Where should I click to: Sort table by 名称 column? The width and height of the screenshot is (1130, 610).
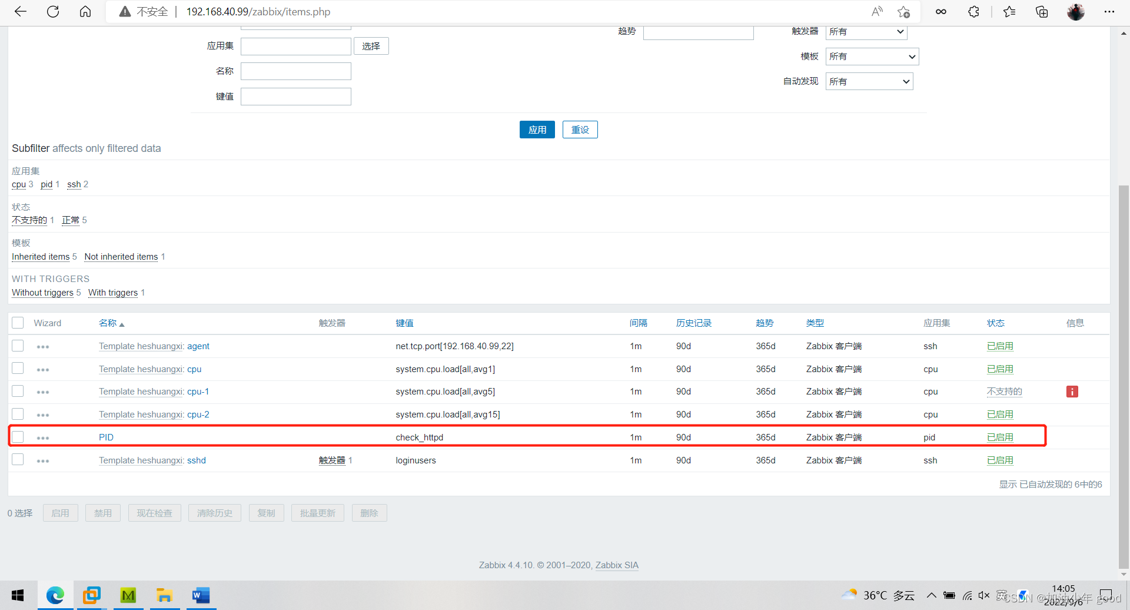(x=108, y=323)
